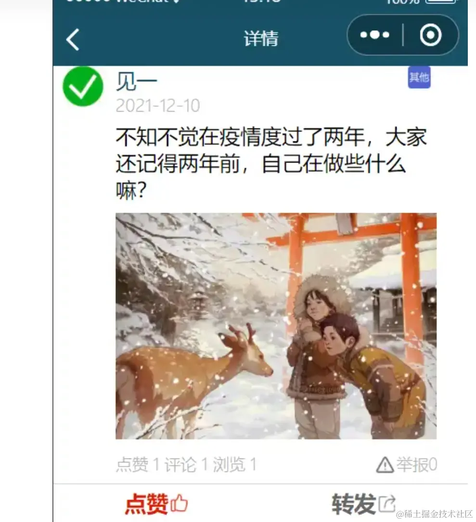Tap the share arrow icon beside 转发

pyautogui.click(x=387, y=503)
